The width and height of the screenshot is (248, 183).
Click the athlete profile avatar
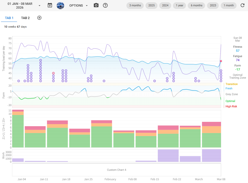[60, 5]
